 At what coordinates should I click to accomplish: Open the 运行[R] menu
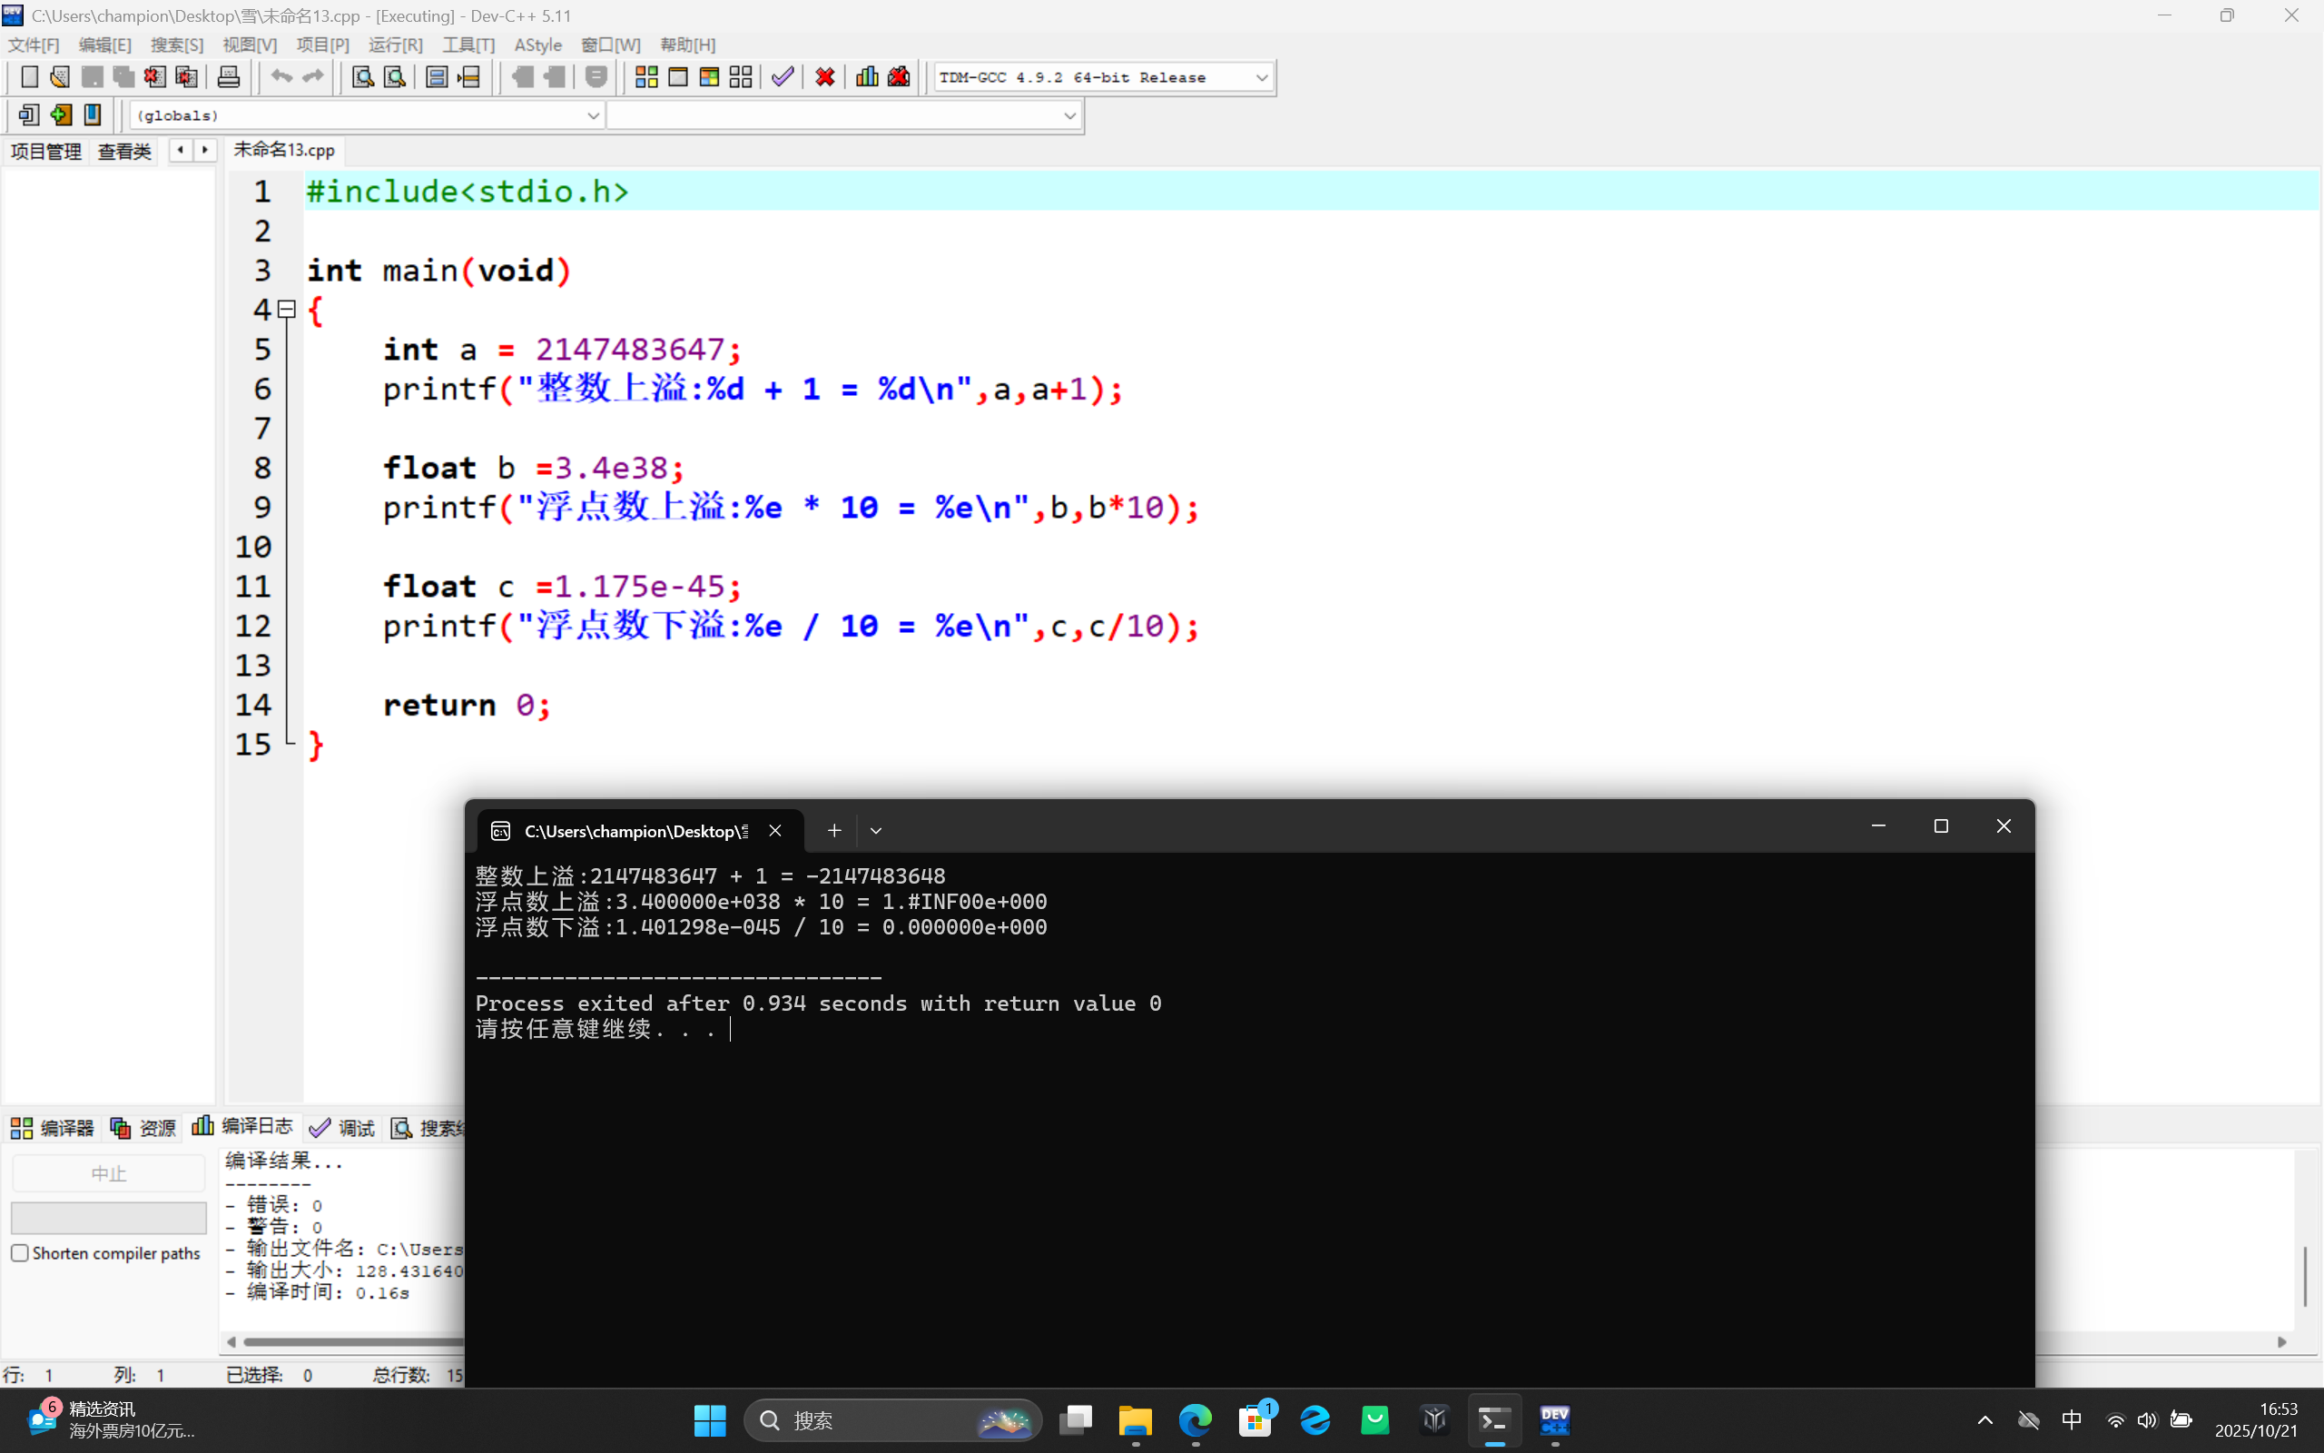[395, 45]
